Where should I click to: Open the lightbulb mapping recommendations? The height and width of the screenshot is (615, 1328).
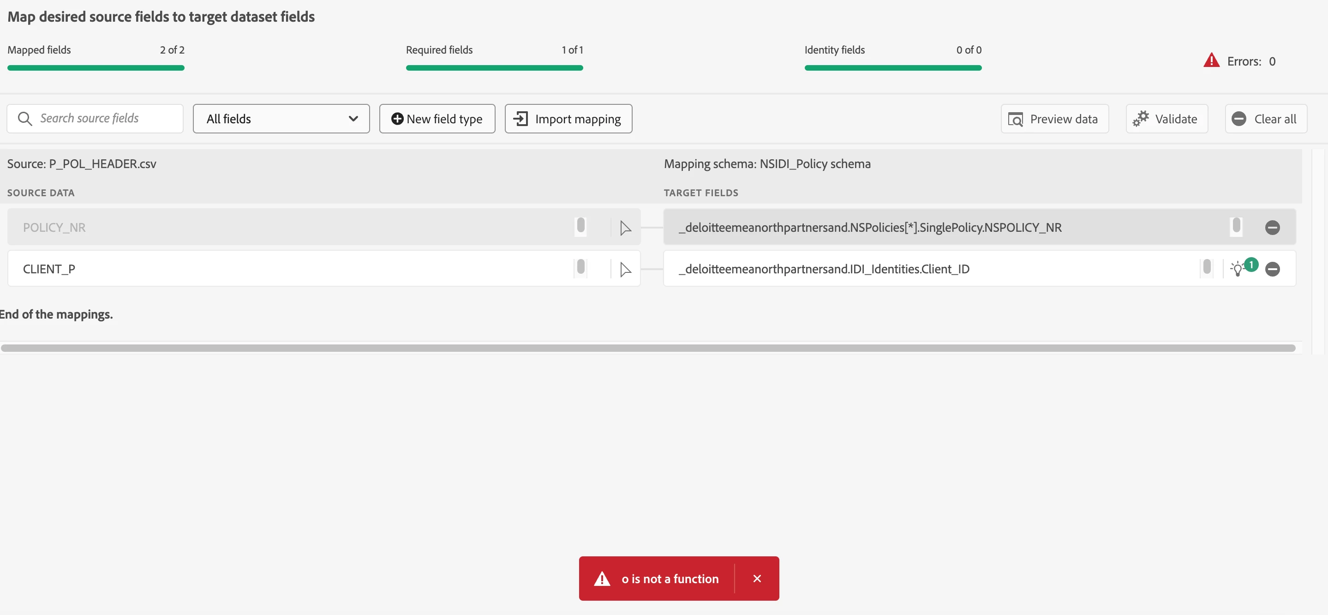tap(1238, 269)
